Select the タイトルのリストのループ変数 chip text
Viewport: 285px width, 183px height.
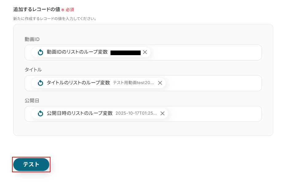[x=78, y=83]
